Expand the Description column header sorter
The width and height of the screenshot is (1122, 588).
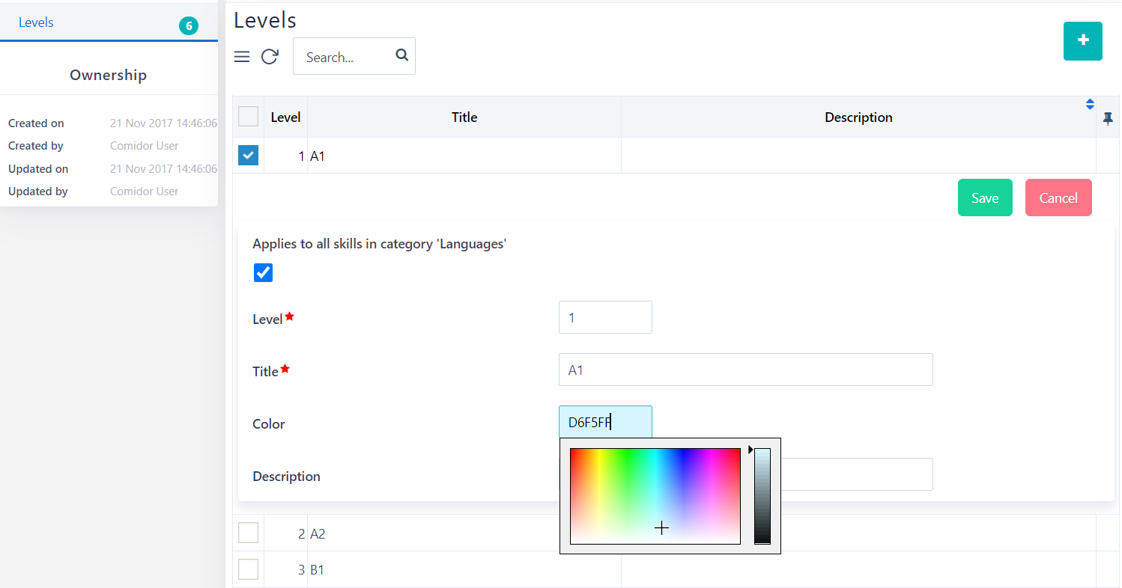point(858,117)
